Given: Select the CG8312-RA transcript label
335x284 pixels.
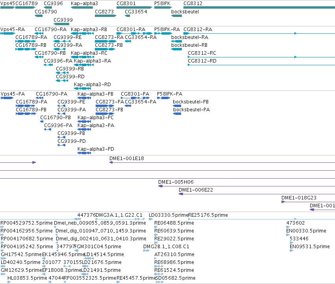Looking at the screenshot, I should [198, 30].
